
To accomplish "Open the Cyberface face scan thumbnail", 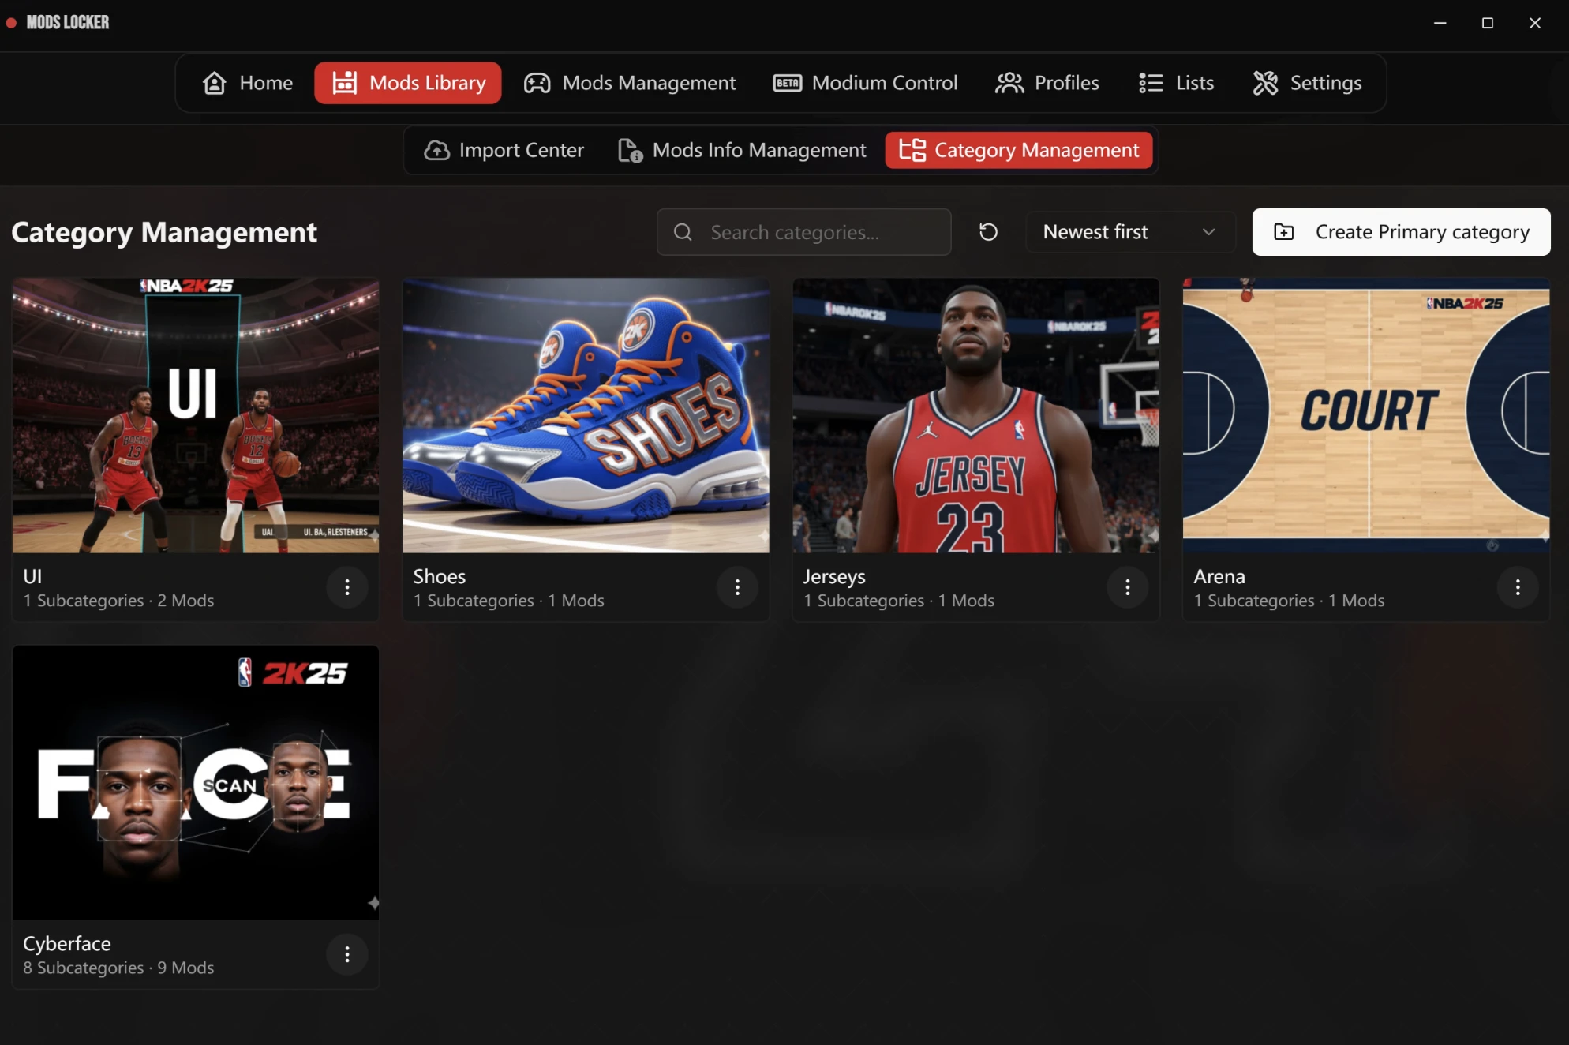I will click(x=196, y=783).
